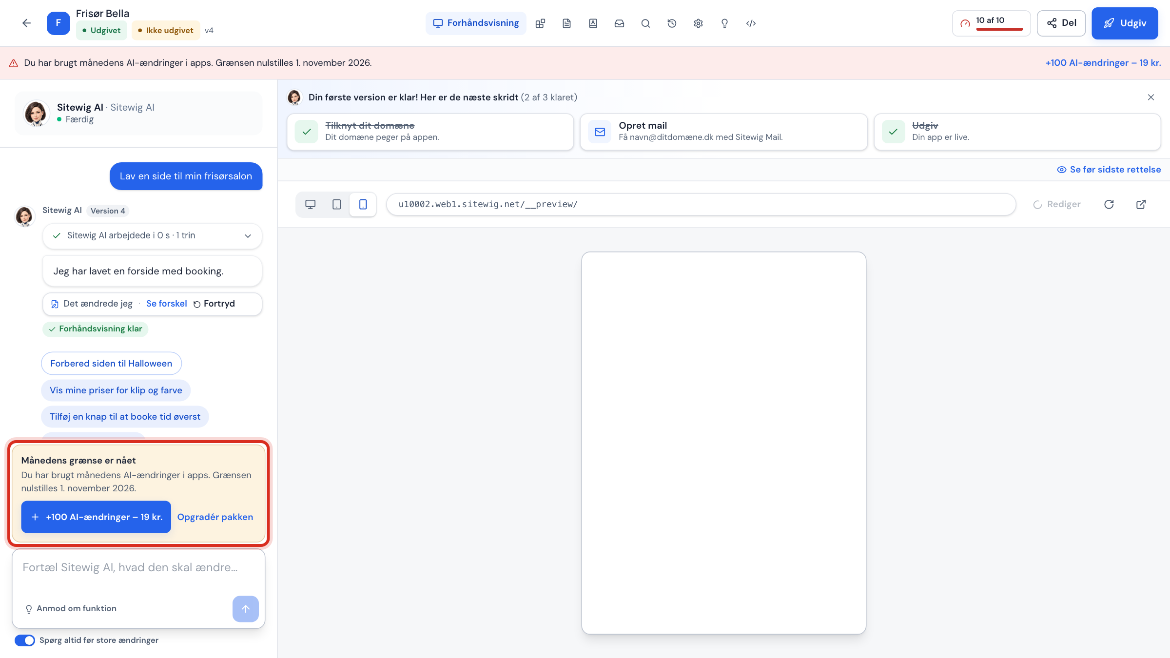Open the inbox tray icon in toolbar
The image size is (1170, 658).
point(619,23)
